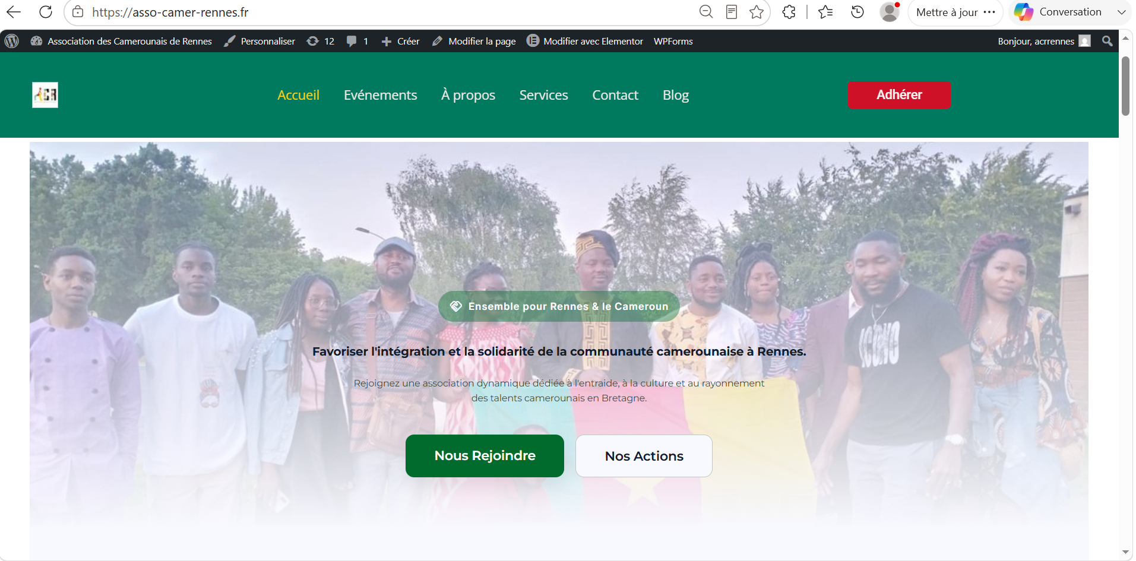Image resolution: width=1136 pixels, height=561 pixels.
Task: Click Modifier la page
Action: point(474,41)
